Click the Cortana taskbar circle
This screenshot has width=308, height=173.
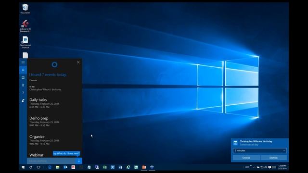coord(31,167)
